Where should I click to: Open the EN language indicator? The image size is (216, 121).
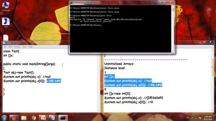click(188, 118)
